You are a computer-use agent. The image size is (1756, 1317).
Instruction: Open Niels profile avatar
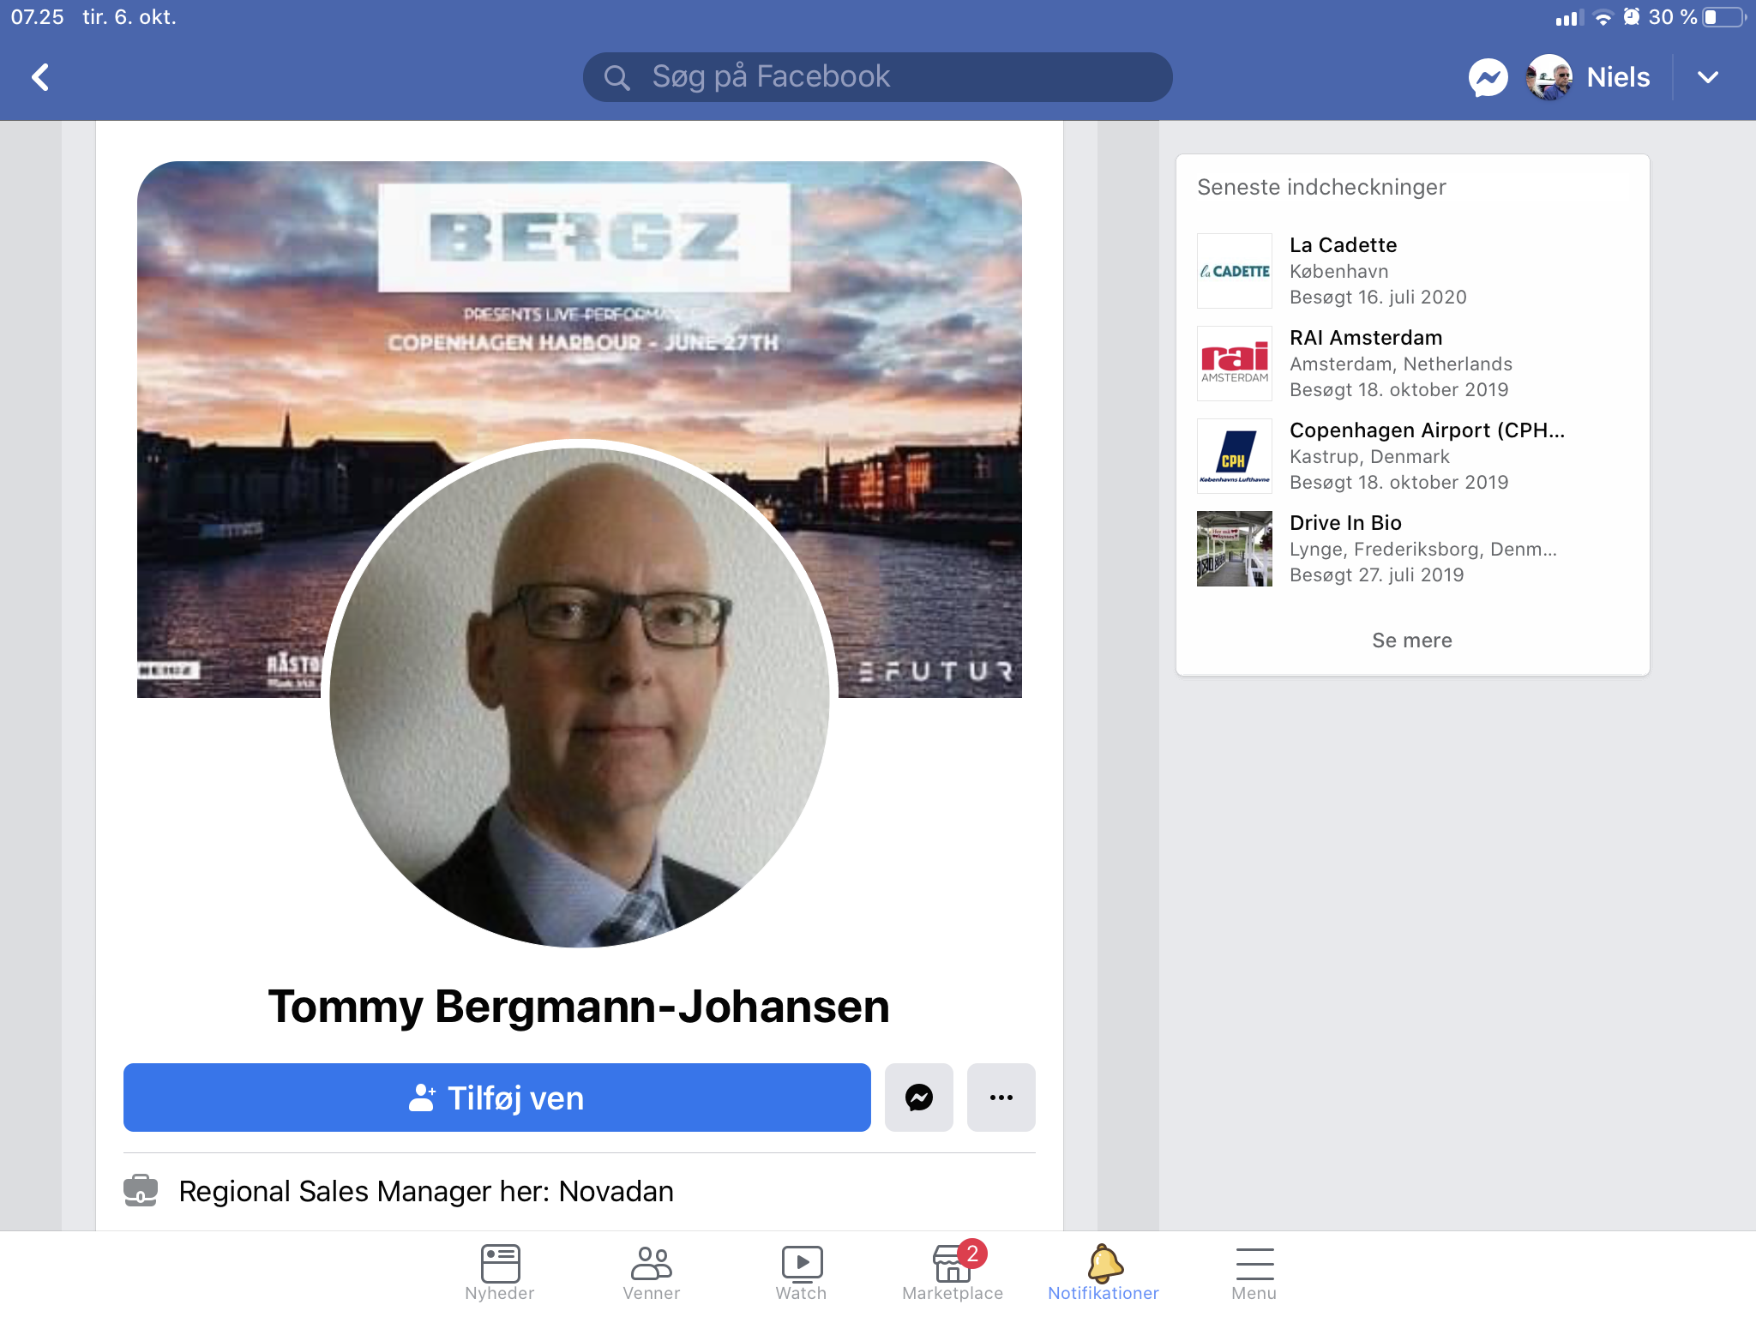[1549, 77]
